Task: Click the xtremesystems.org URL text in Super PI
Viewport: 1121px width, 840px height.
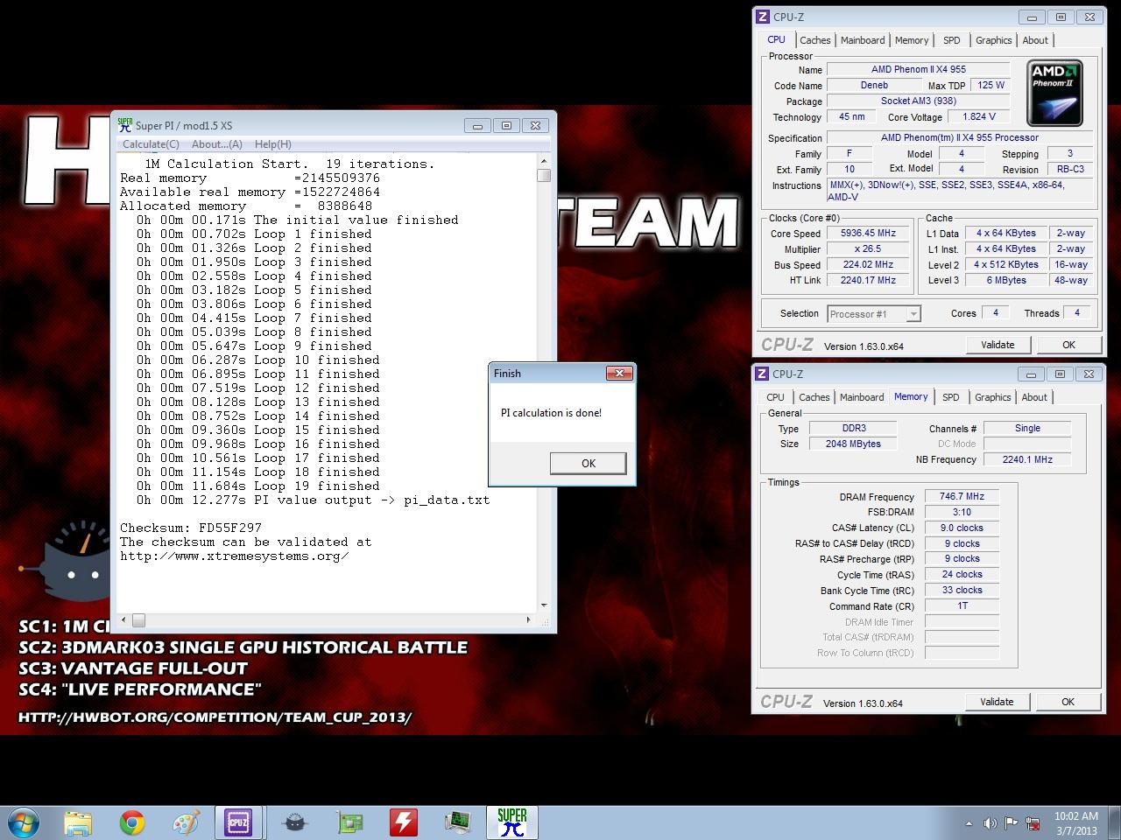Action: (235, 556)
